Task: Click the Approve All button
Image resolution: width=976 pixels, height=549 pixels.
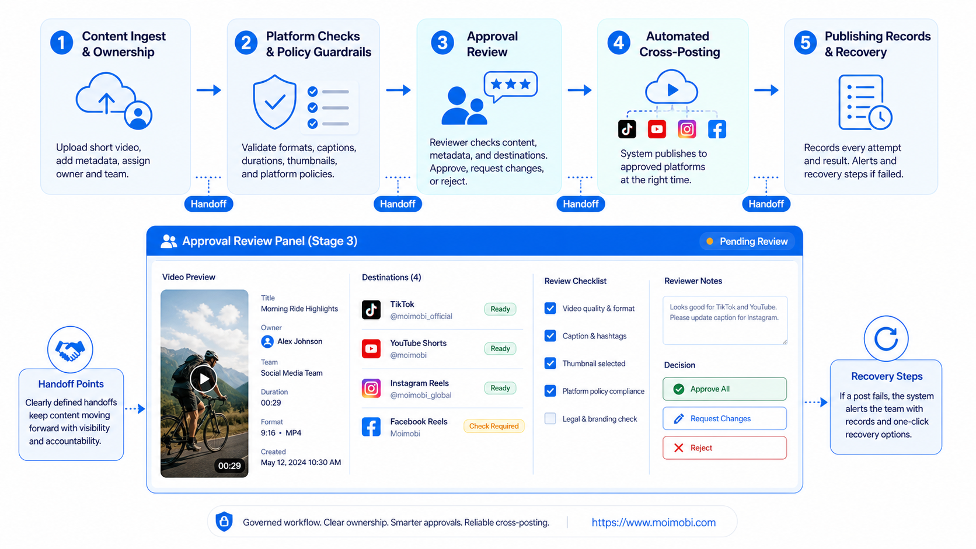Action: [x=724, y=389]
